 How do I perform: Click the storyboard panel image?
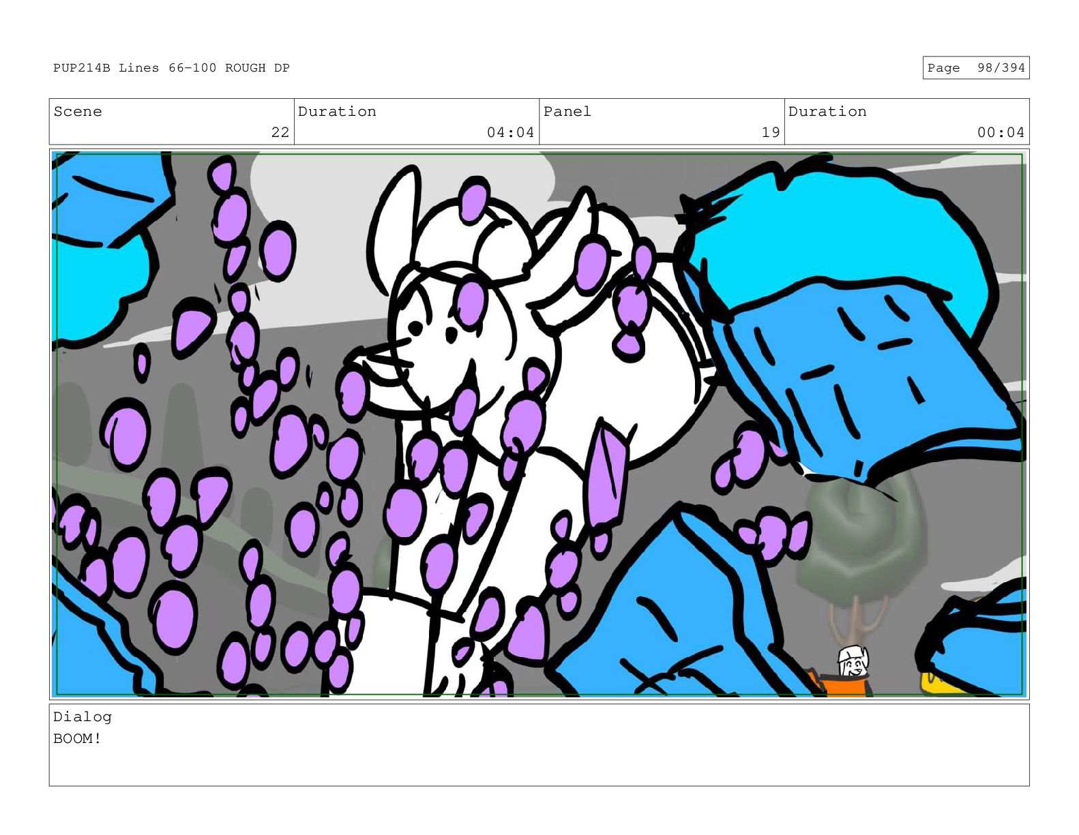tap(539, 424)
